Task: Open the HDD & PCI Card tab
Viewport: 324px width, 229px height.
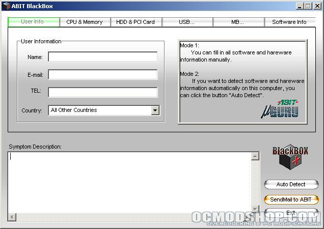Action: [x=136, y=22]
